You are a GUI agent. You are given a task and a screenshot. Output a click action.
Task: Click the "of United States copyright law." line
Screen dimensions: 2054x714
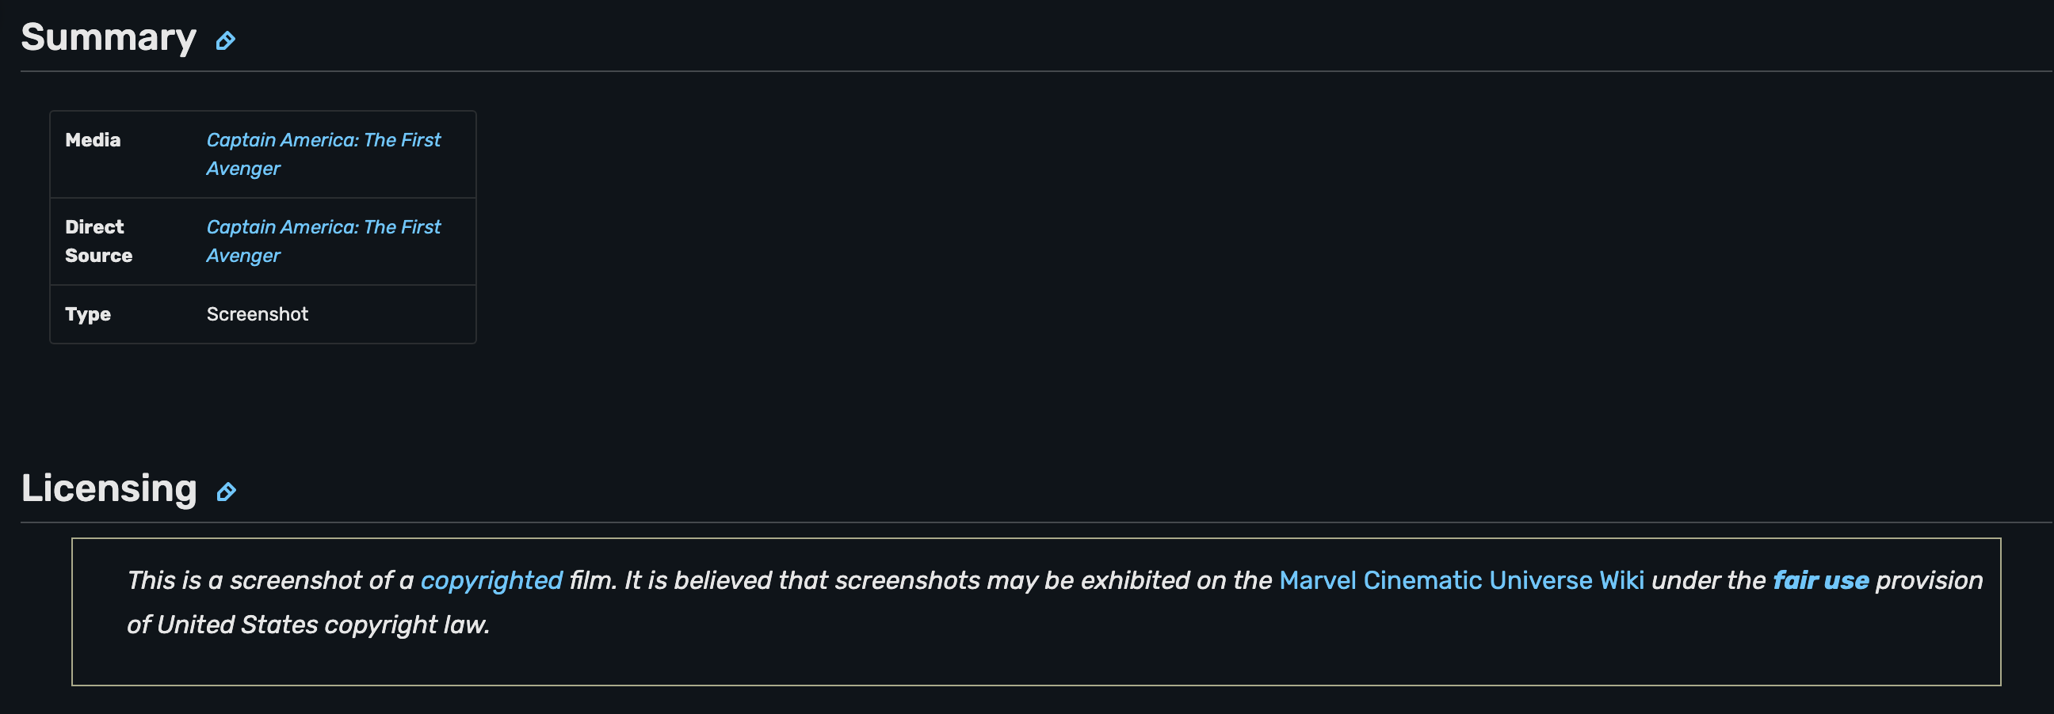[x=307, y=625]
